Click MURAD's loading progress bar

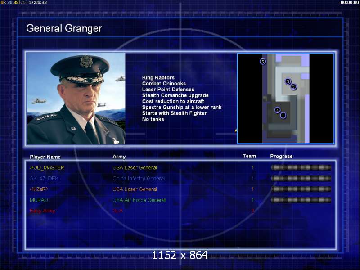coord(301,200)
